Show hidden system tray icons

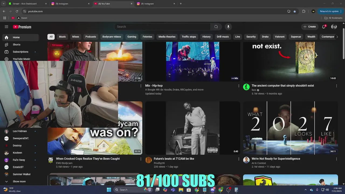click(x=305, y=190)
